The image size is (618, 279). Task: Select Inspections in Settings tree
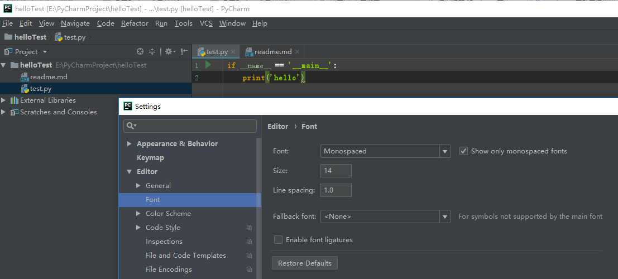(164, 241)
